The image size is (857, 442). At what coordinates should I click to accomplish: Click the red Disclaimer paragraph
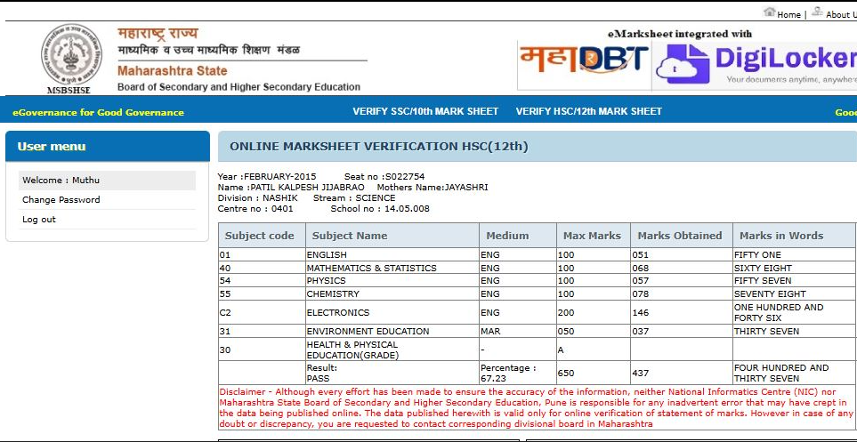536,407
